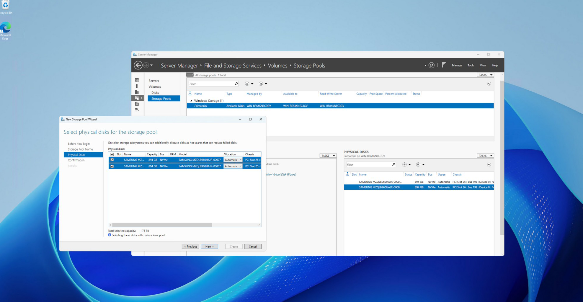Click the key-shaped sidebar icon at bottom
583x302 pixels.
pyautogui.click(x=137, y=110)
